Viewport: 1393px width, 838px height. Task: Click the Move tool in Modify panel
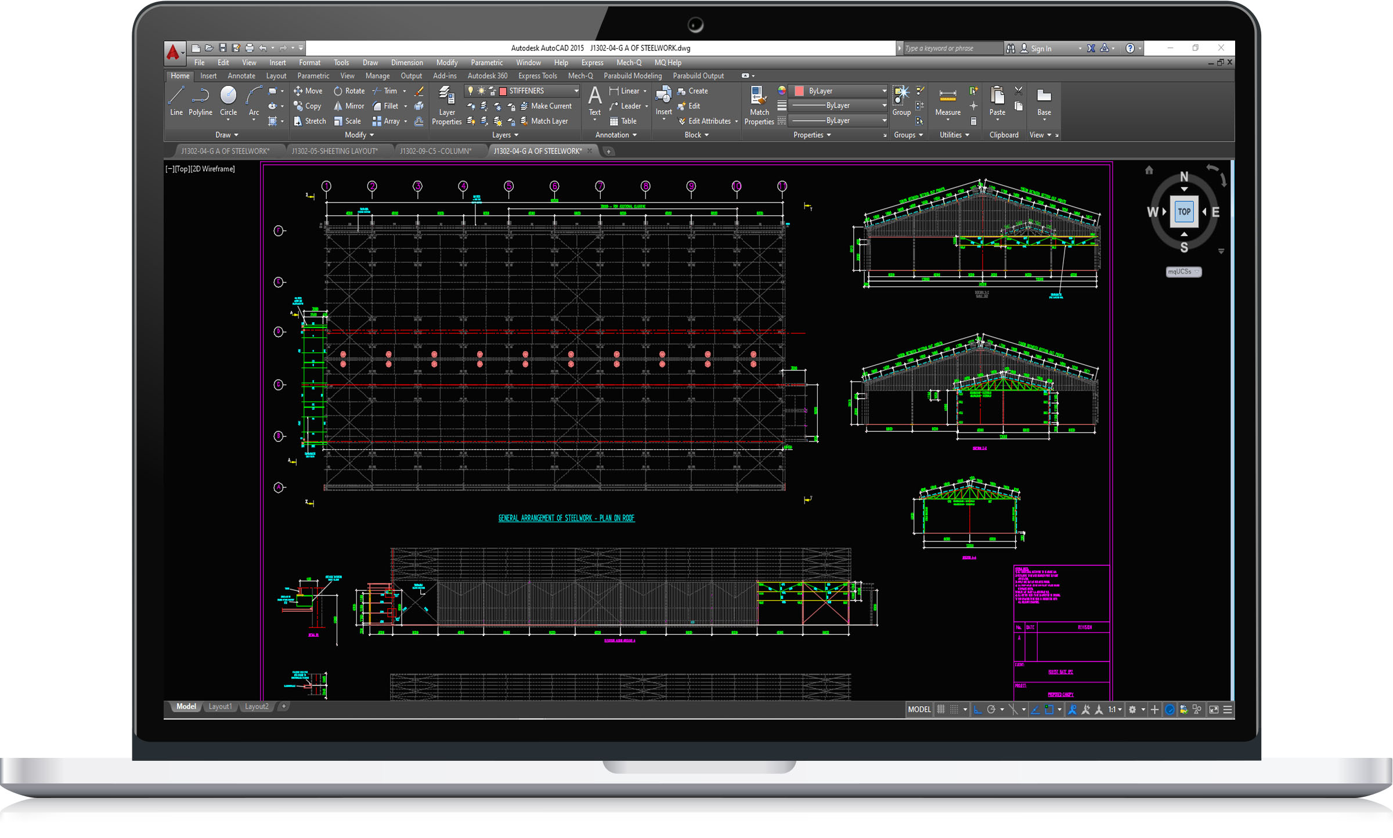(308, 91)
